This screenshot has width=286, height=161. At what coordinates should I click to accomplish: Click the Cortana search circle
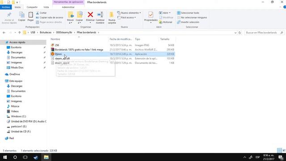[15, 157]
